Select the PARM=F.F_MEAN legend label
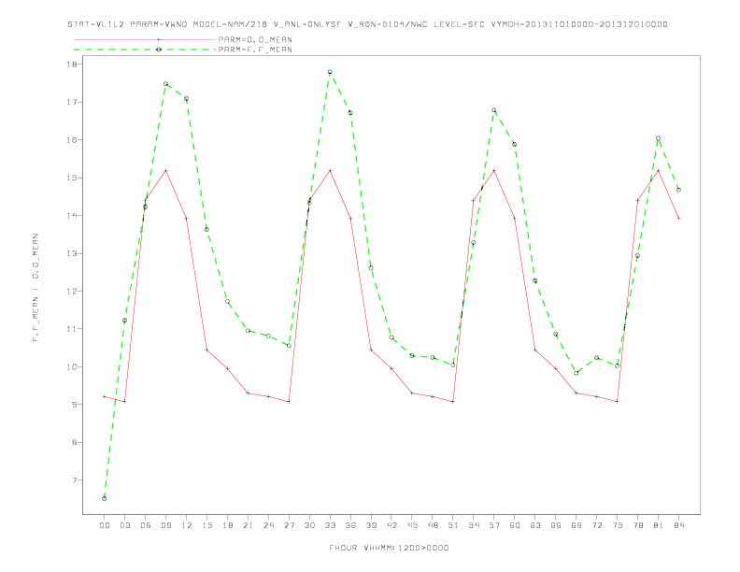The image size is (740, 572). coord(255,50)
